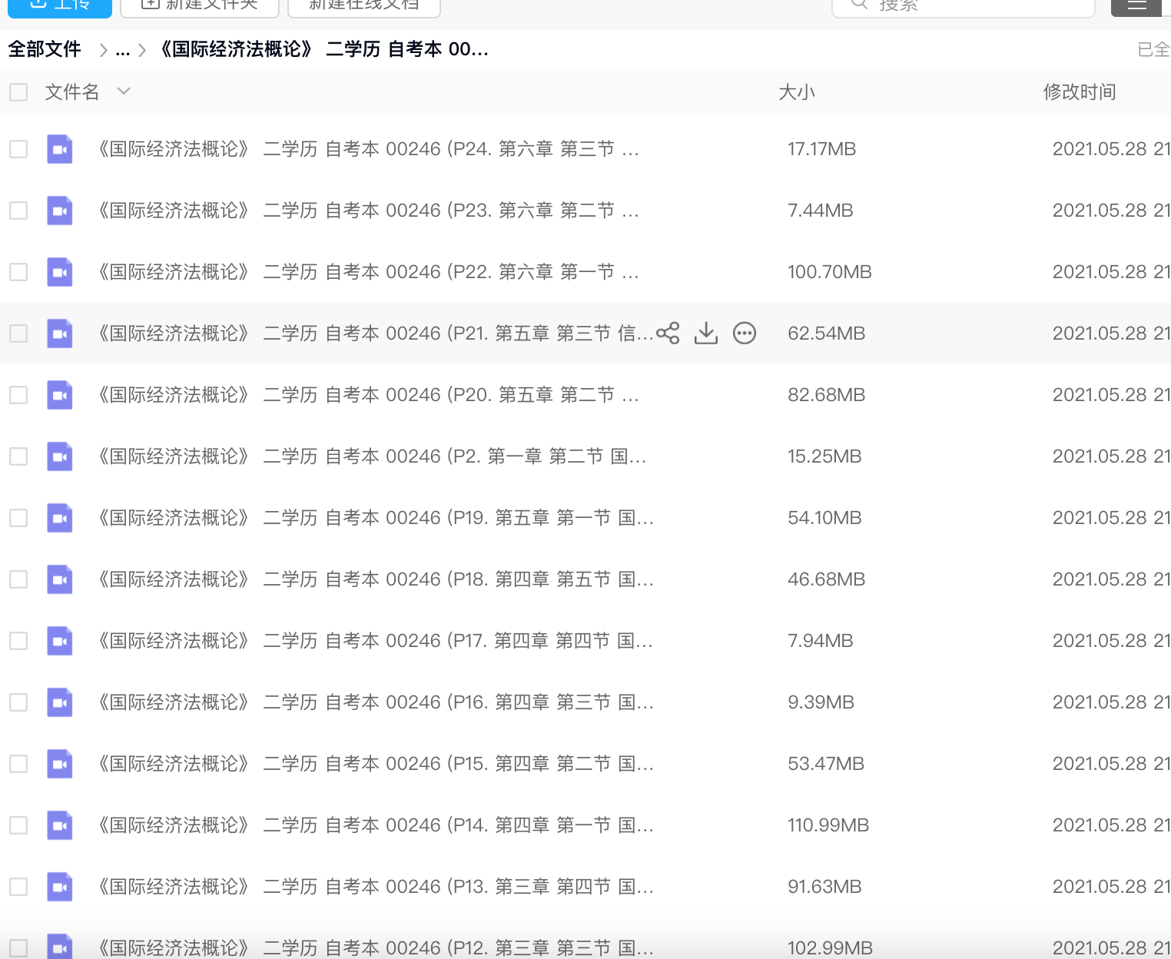1171x959 pixels.
Task: Click the video icon of the P15 file
Action: tap(60, 764)
